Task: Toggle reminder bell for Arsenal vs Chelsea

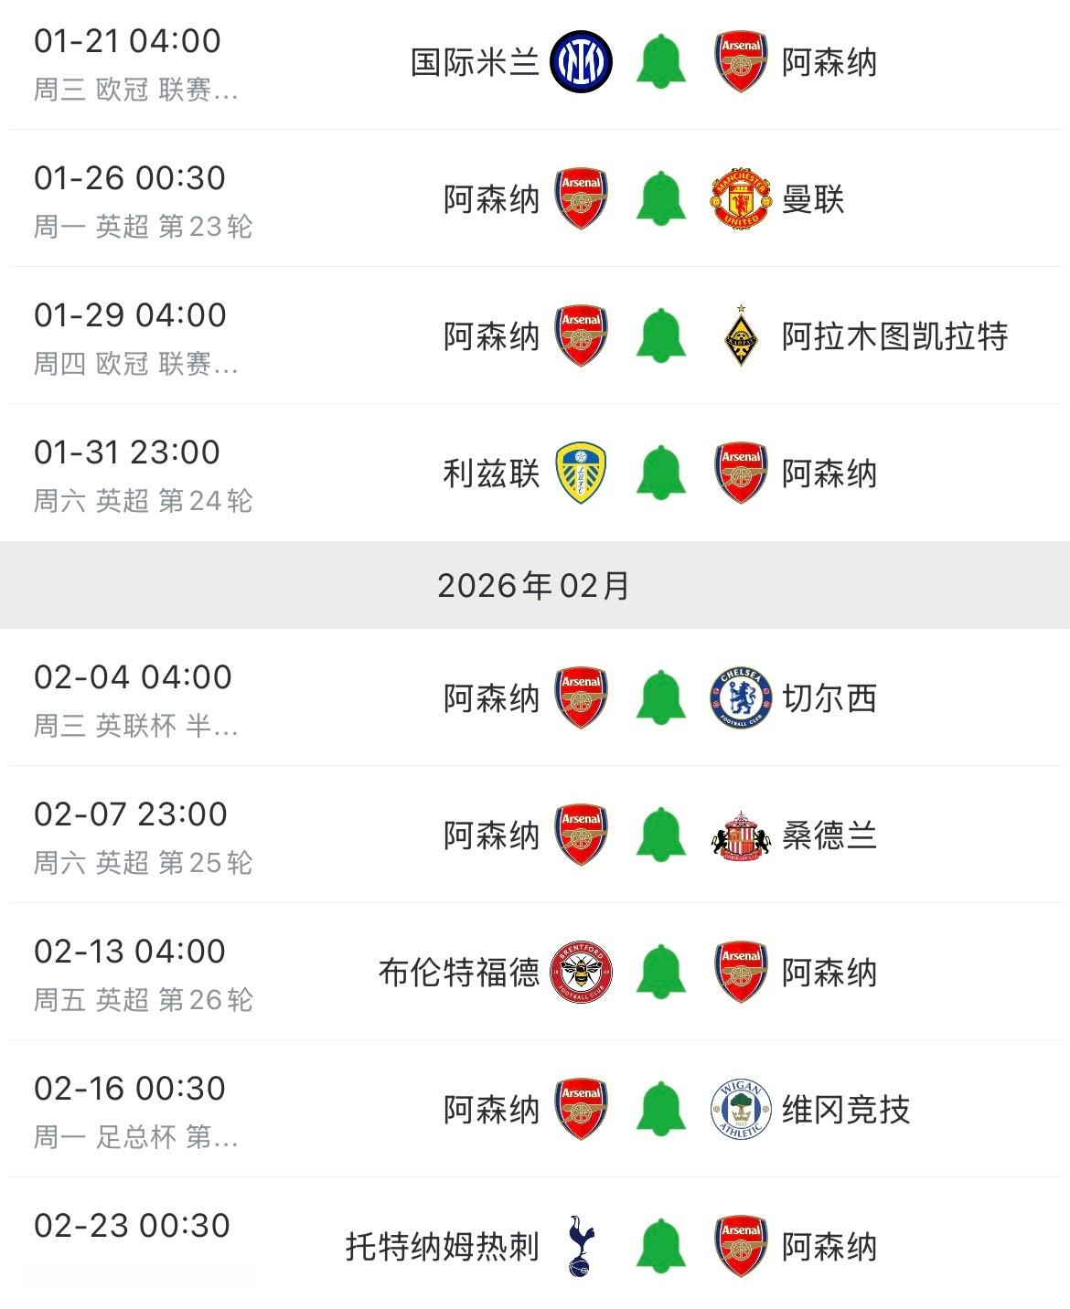Action: (660, 697)
